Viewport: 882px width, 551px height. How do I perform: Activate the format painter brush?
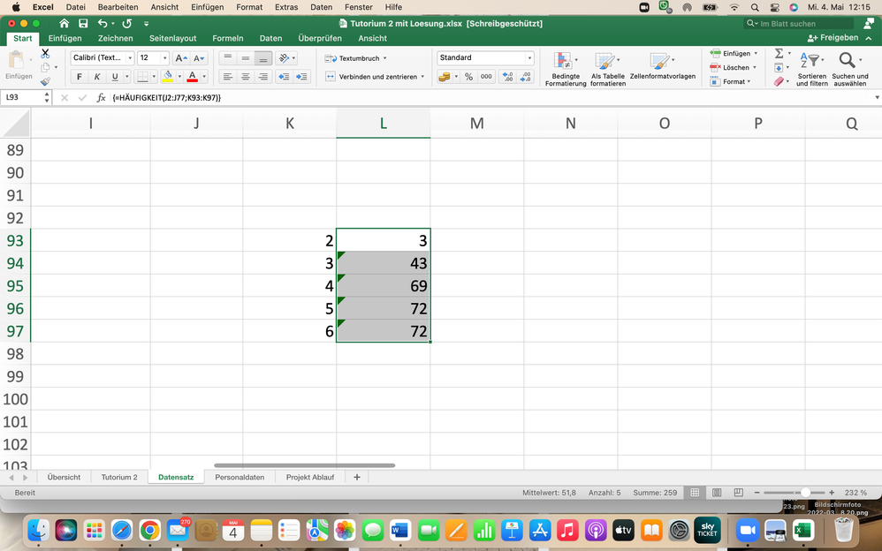[x=45, y=81]
